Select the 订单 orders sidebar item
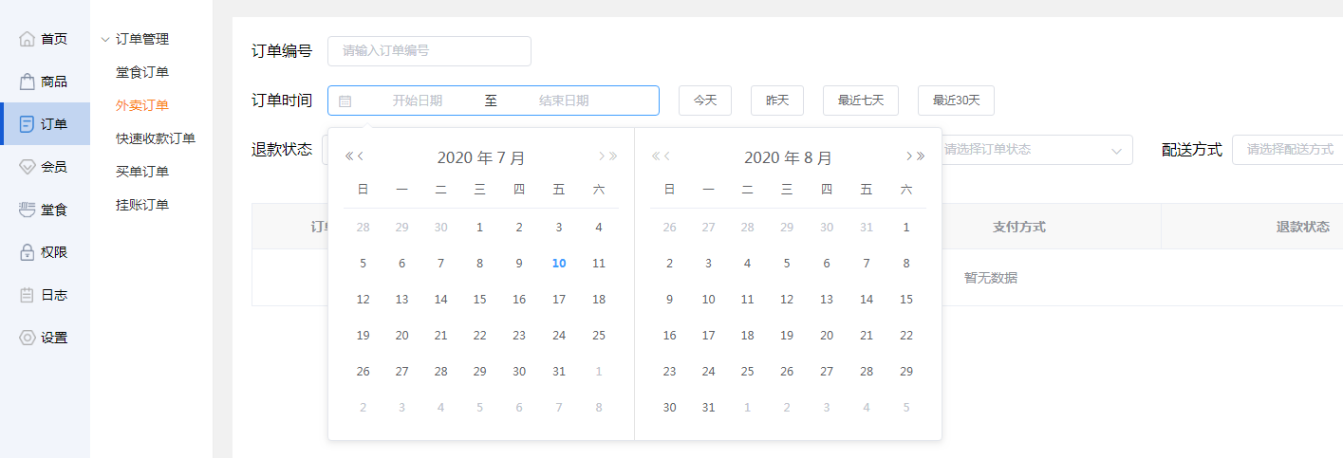This screenshot has height=458, width=1343. 45,124
